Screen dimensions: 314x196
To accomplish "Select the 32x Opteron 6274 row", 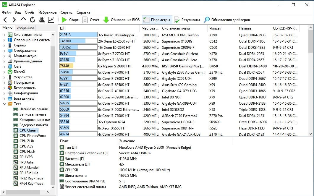I will (x=178, y=122).
